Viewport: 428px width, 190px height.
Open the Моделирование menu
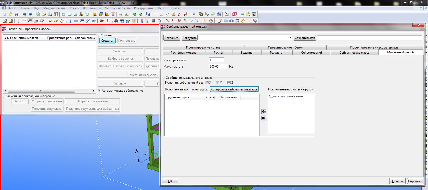click(x=55, y=8)
